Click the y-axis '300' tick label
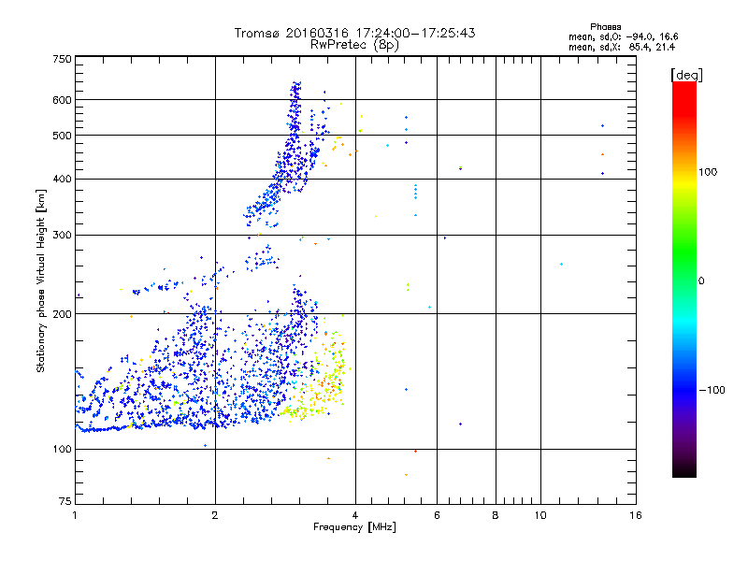The height and width of the screenshot is (561, 748). [63, 235]
